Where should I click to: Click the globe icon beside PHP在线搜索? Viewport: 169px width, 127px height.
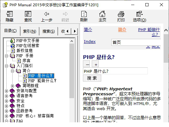click(13, 46)
